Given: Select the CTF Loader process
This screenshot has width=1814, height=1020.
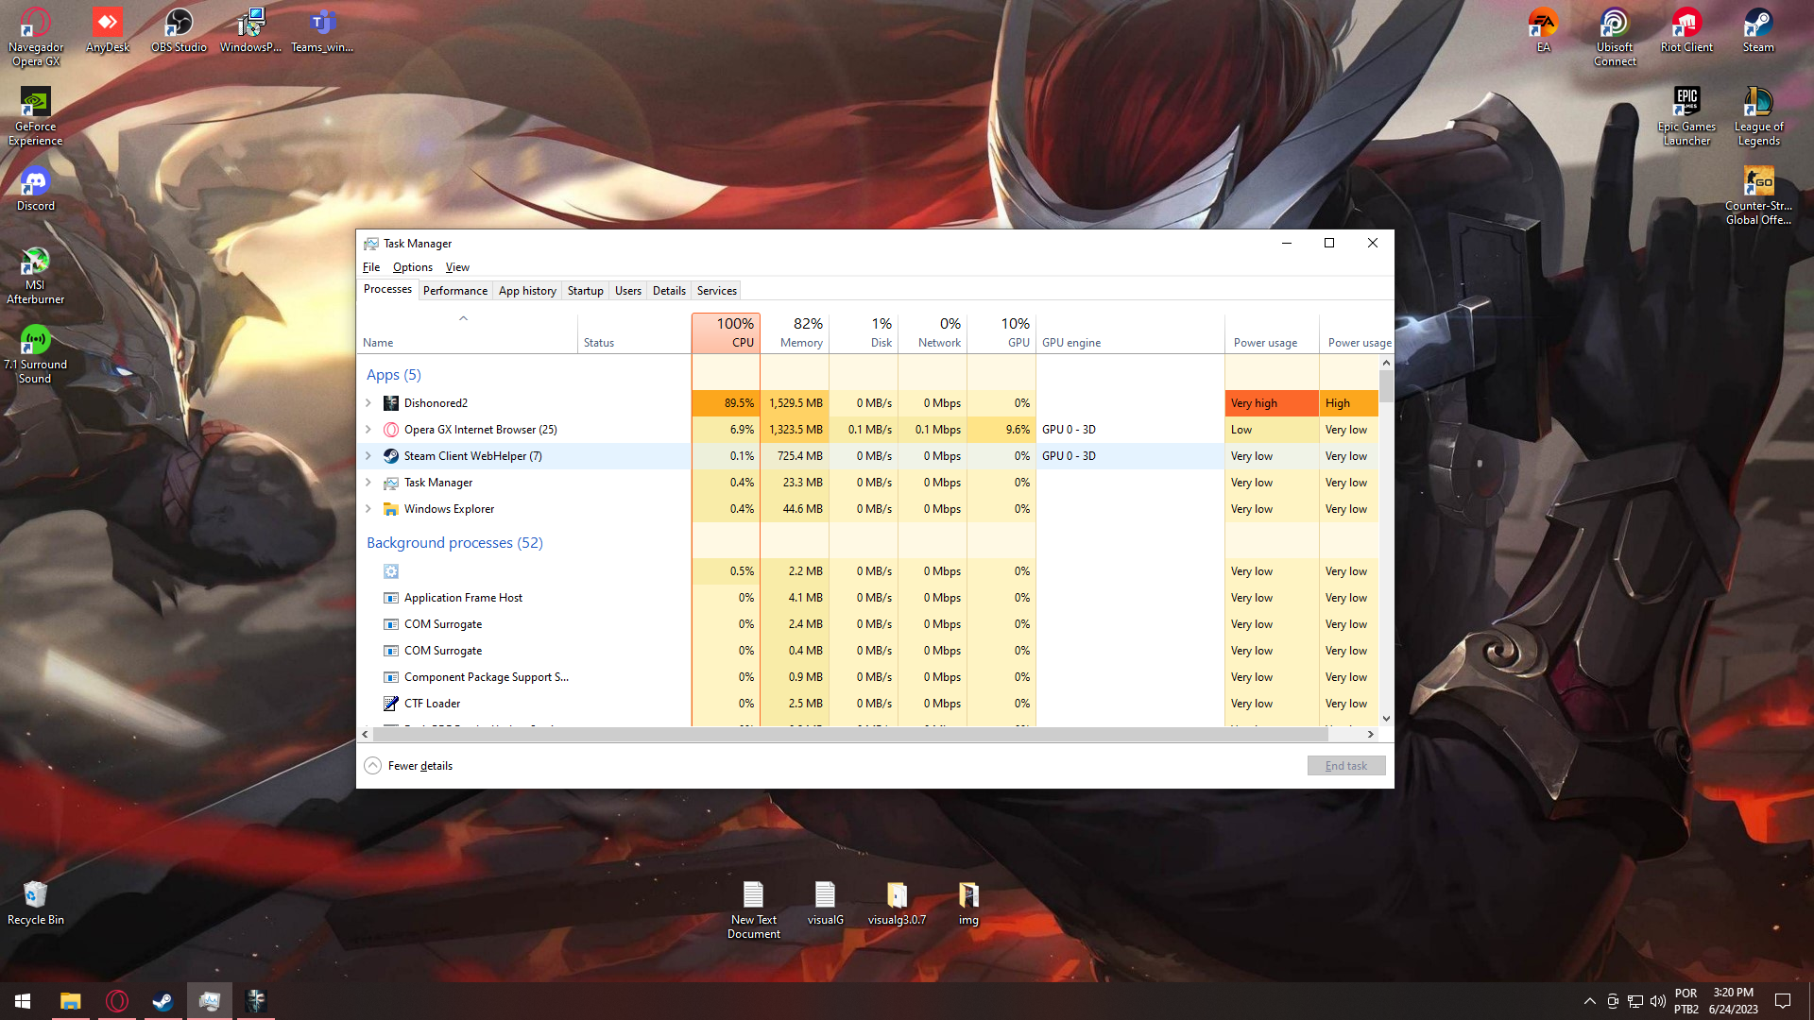Looking at the screenshot, I should click(867, 704).
